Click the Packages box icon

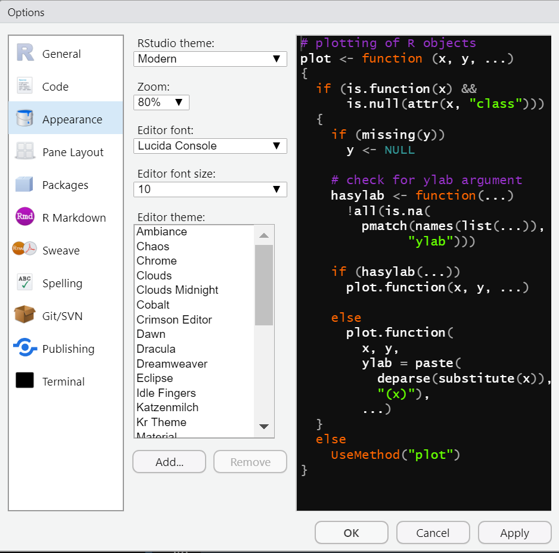24,184
